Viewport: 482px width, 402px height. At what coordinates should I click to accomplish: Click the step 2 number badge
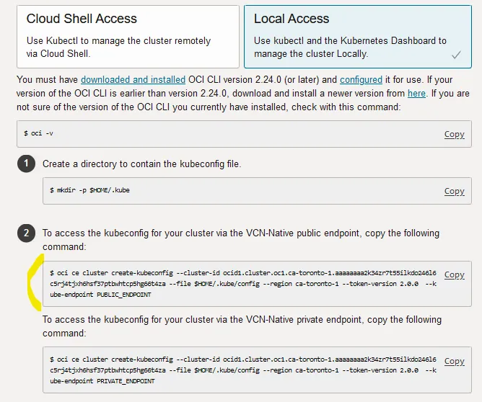pos(26,233)
